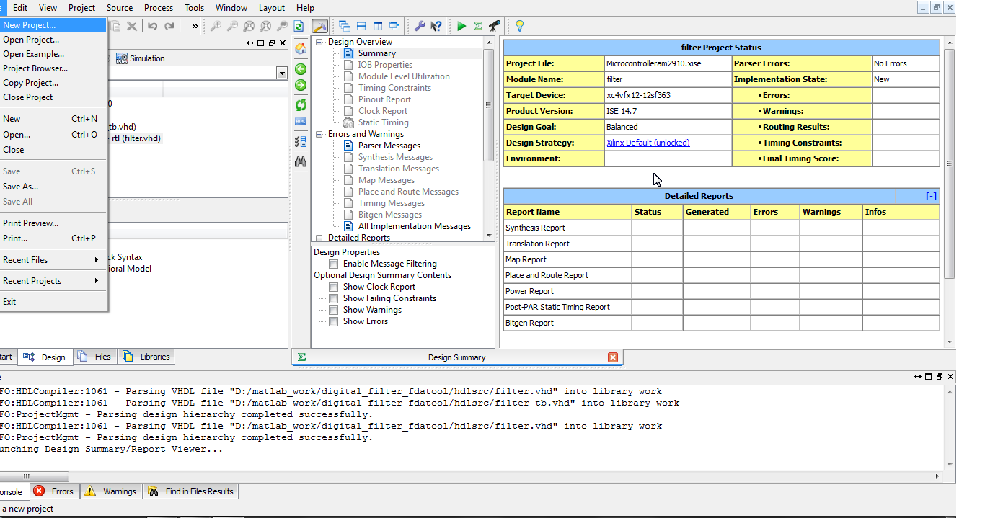
Task: Select the Simulation view option
Action: (x=141, y=58)
